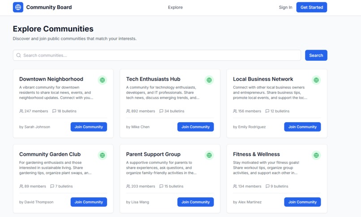Click the '156 members' count
The height and width of the screenshot is (217, 361).
coord(249,111)
